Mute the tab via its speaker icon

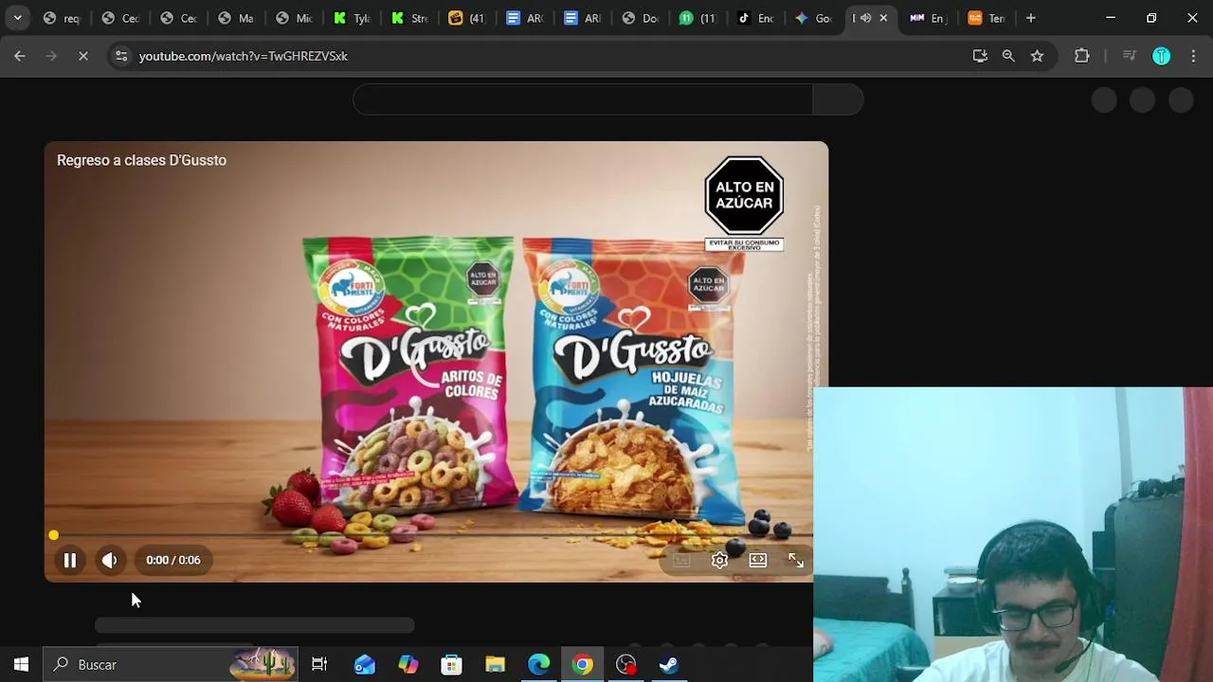pos(865,18)
